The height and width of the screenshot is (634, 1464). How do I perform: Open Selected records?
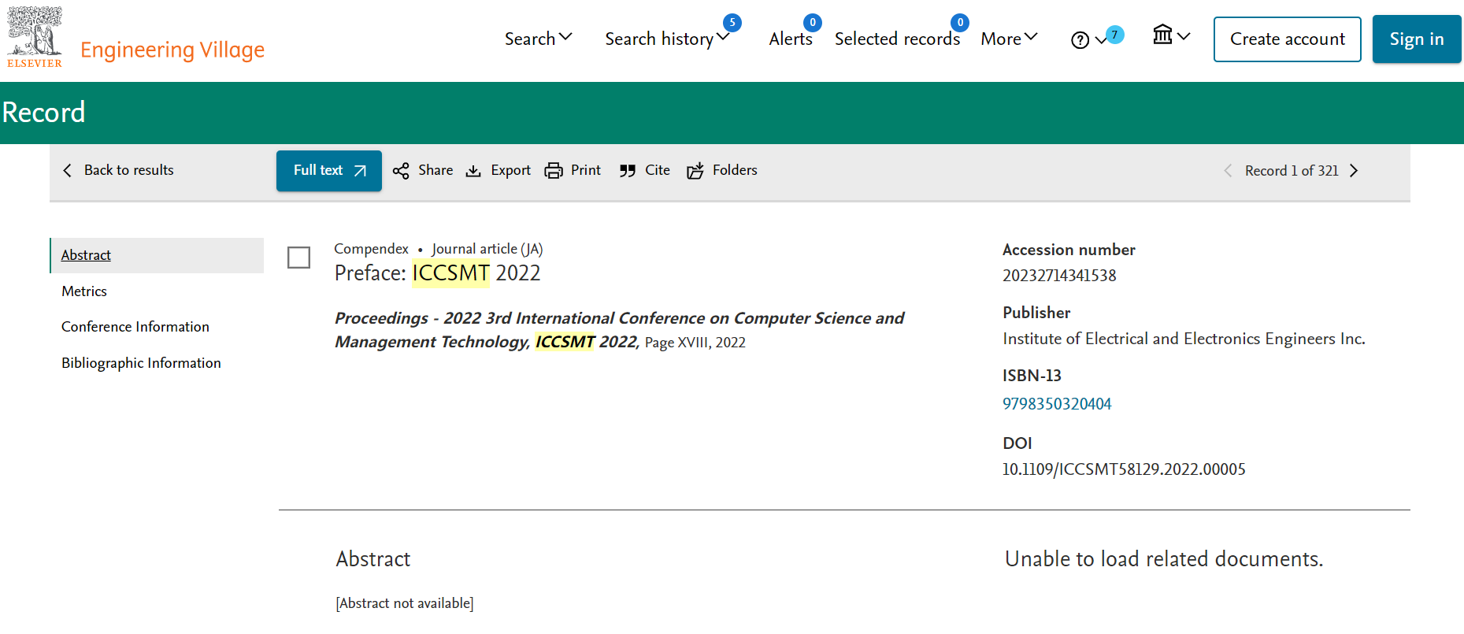(x=897, y=39)
